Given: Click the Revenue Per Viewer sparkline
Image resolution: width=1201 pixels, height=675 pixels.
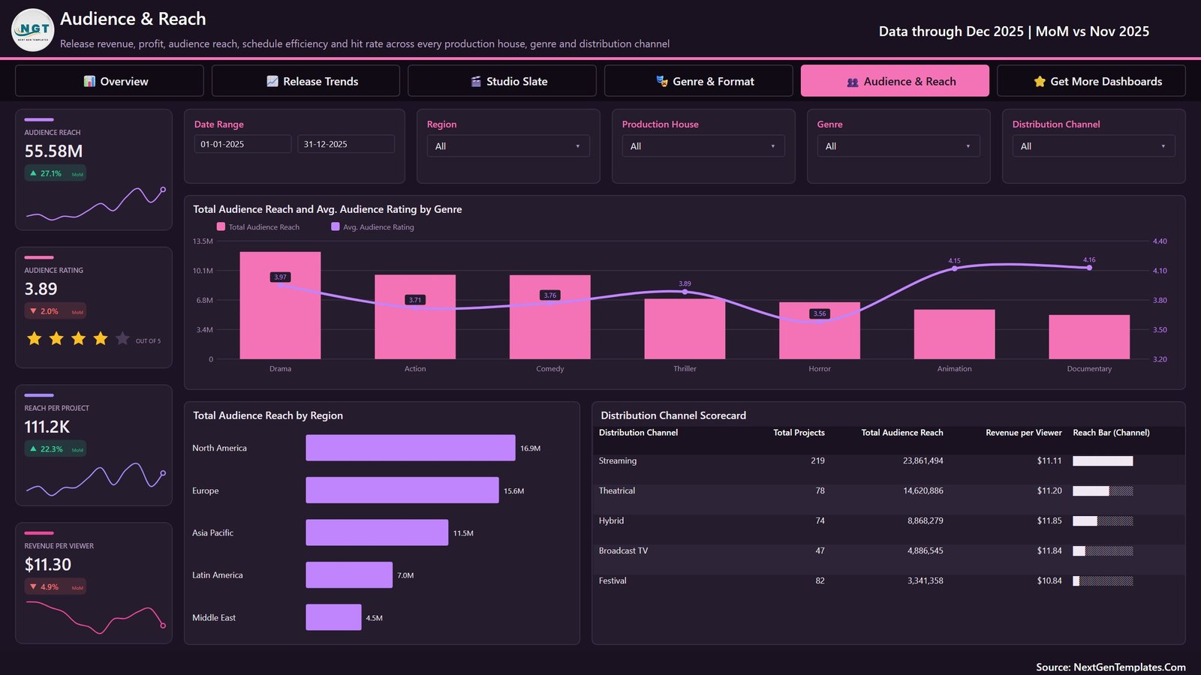Looking at the screenshot, I should click(x=95, y=616).
